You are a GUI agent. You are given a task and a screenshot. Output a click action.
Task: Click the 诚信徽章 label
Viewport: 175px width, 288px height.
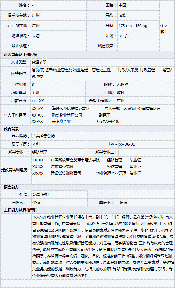(107, 46)
